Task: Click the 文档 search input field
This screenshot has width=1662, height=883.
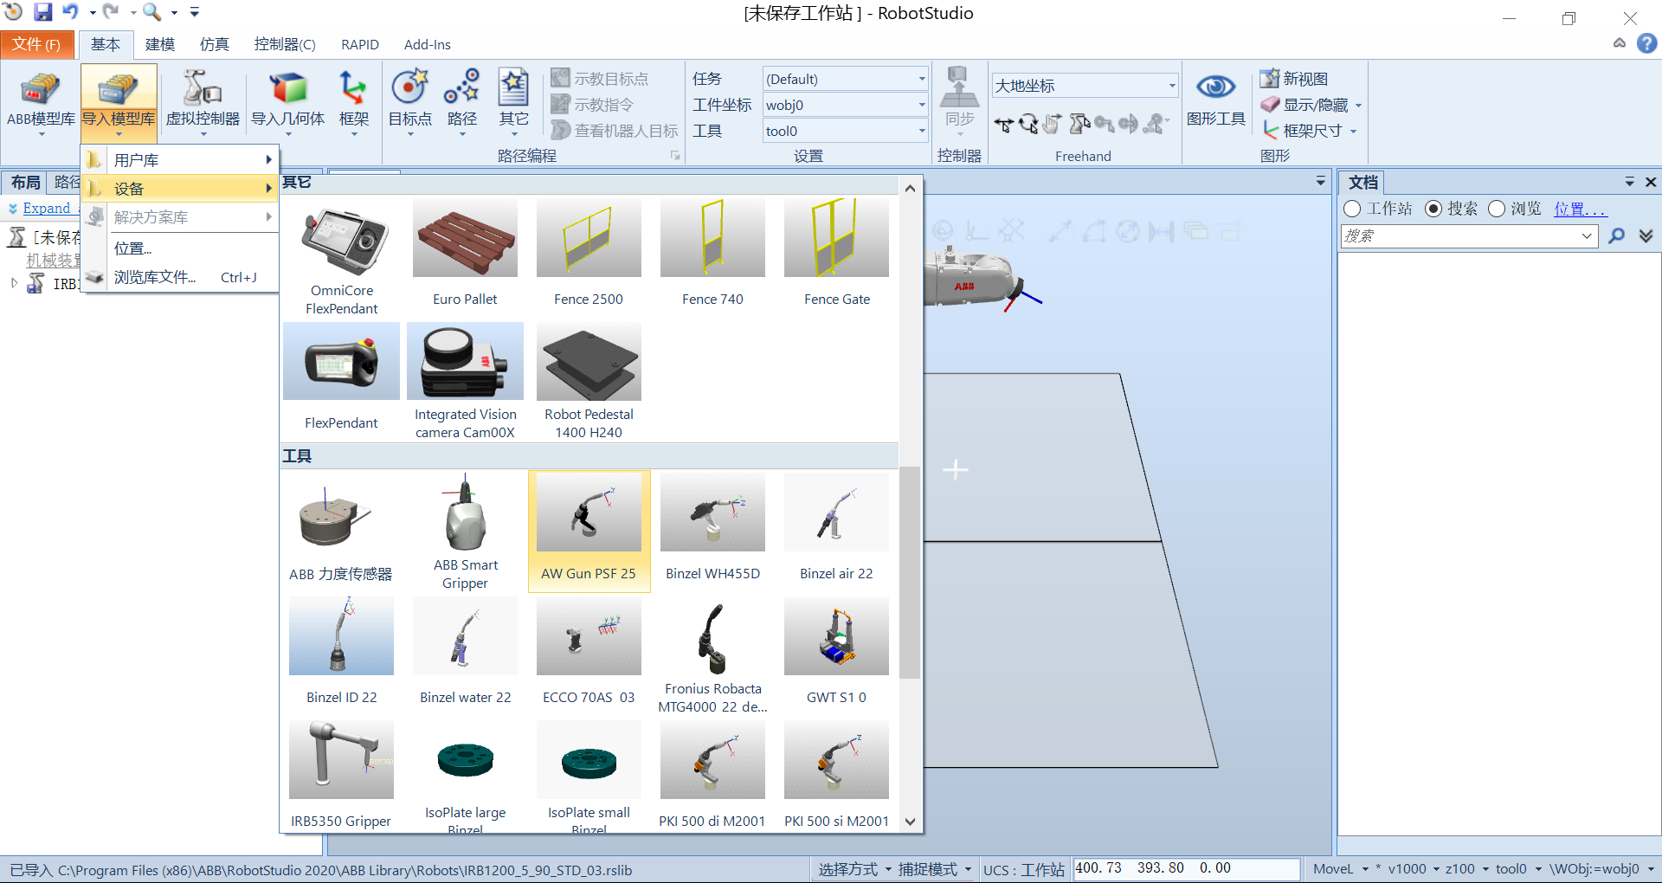Action: click(x=1469, y=235)
